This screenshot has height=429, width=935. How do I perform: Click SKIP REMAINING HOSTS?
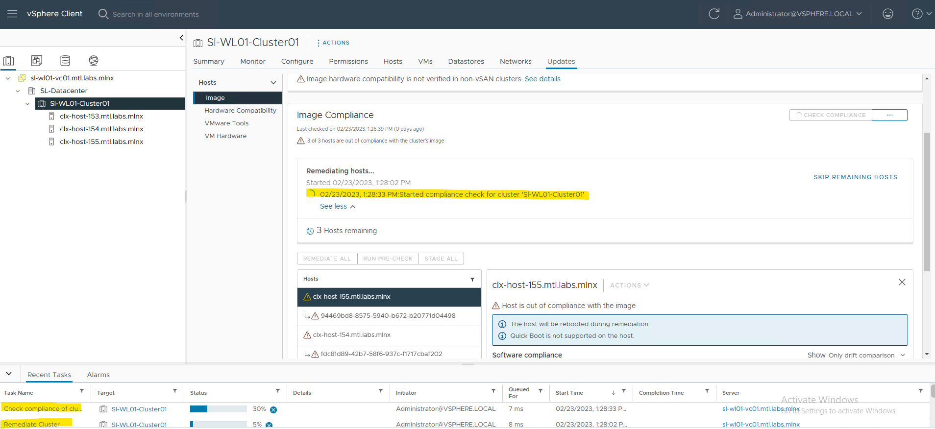pos(856,177)
